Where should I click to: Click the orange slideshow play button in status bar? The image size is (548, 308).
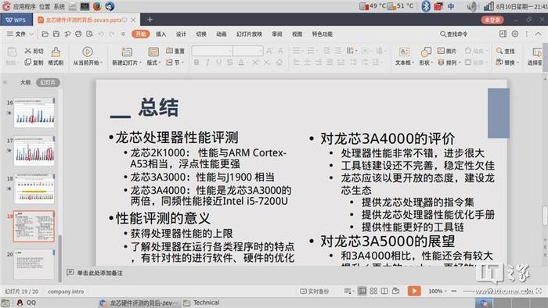click(x=414, y=291)
